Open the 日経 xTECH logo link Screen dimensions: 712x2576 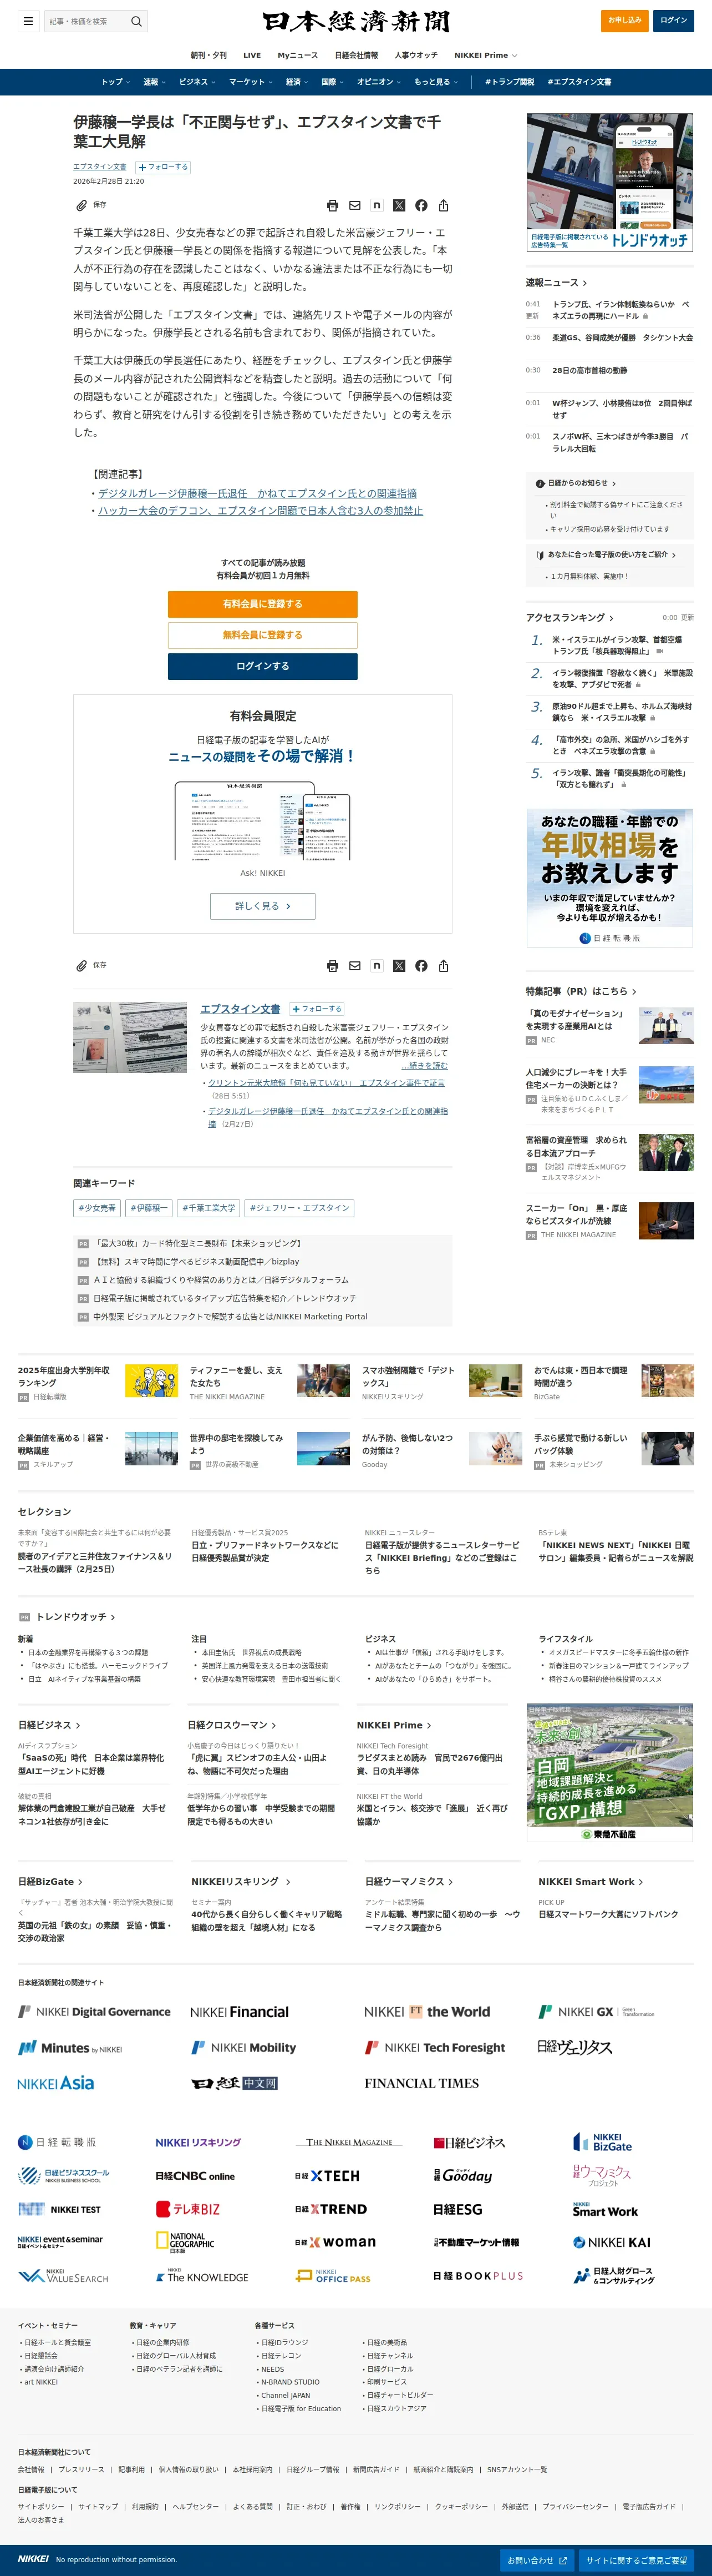(x=328, y=2176)
